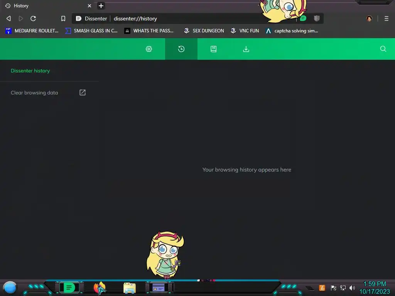Viewport: 395px width, 296px height.
Task: Select the History tab
Action: (48, 5)
